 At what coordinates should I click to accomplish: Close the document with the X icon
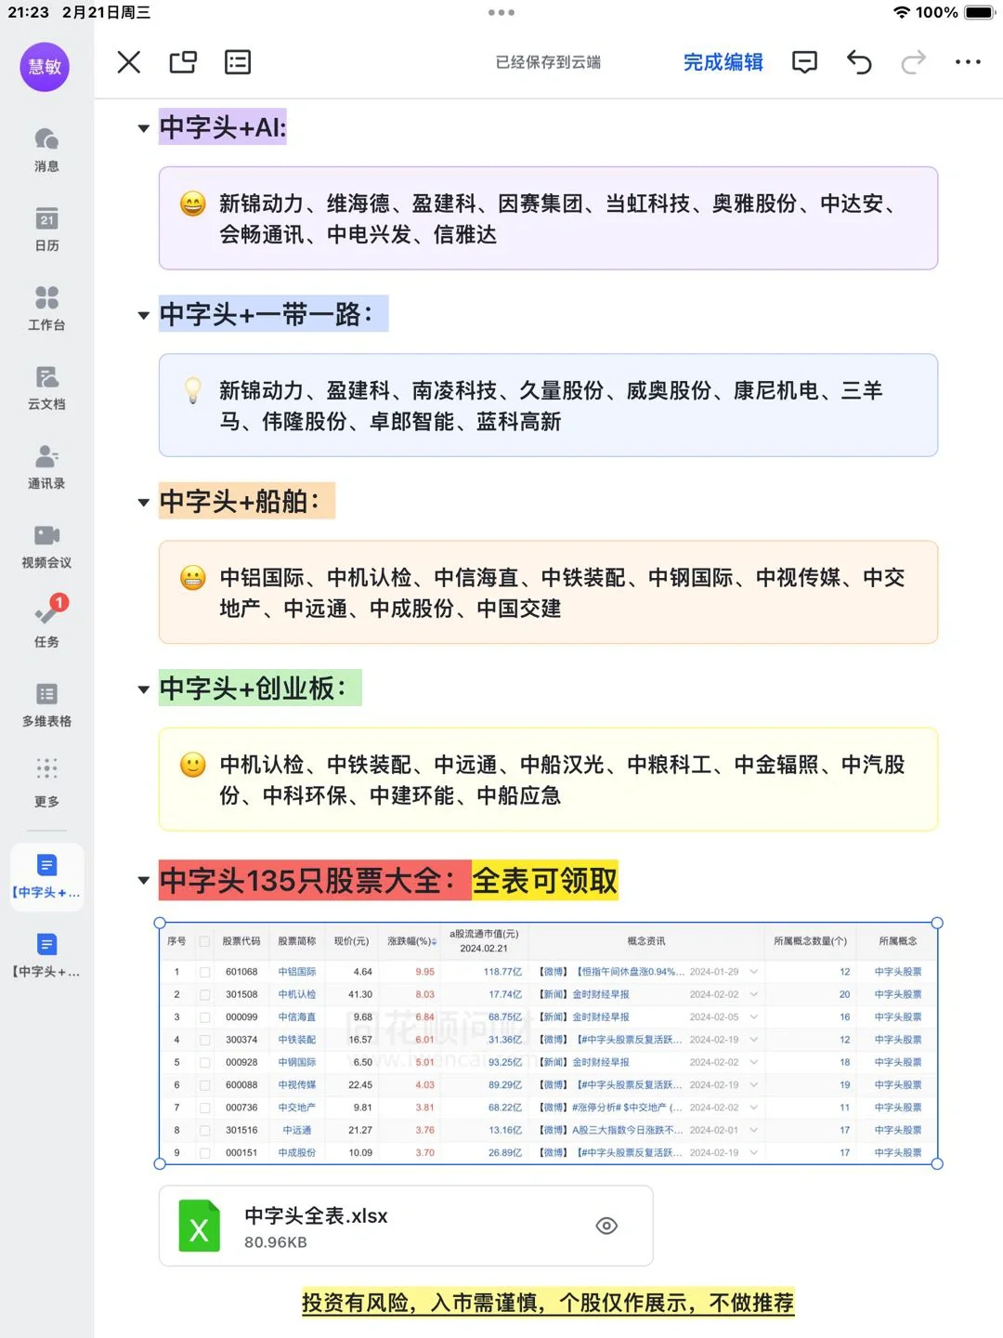[129, 62]
